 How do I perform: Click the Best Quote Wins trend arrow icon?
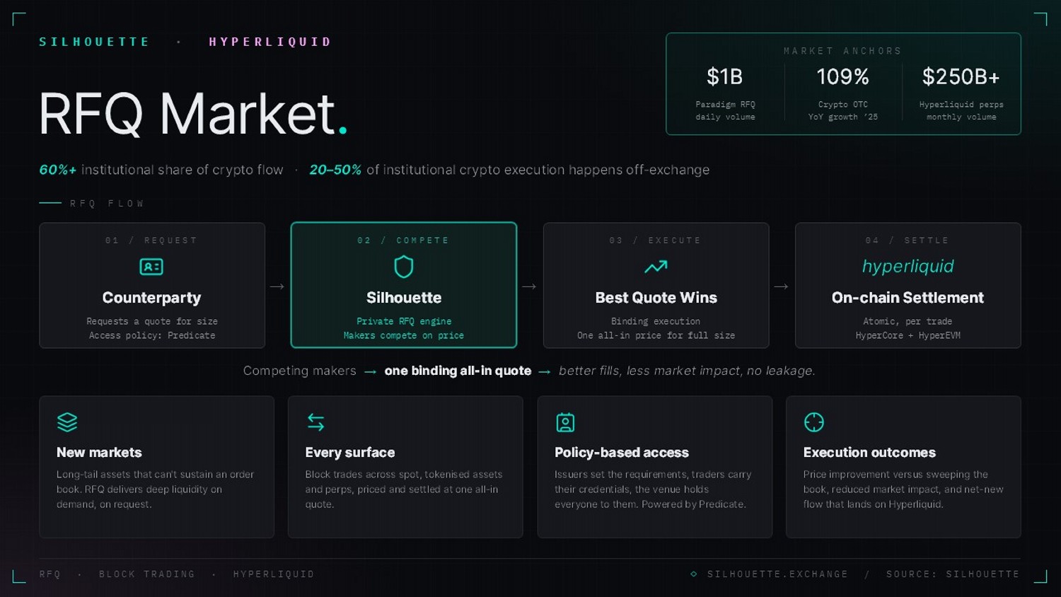[x=656, y=267]
